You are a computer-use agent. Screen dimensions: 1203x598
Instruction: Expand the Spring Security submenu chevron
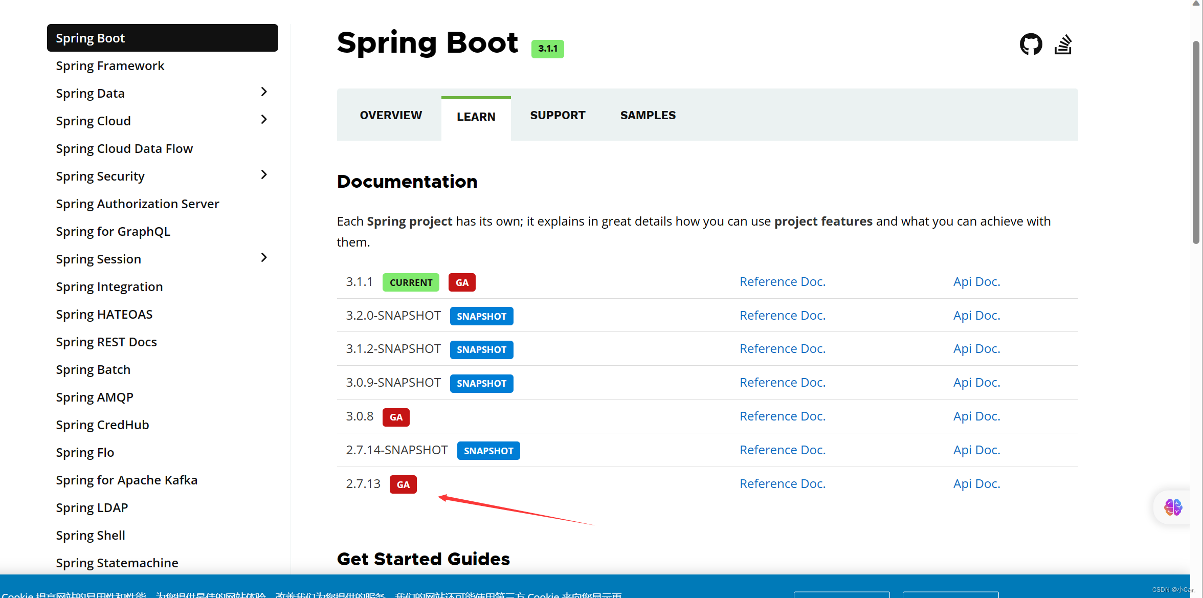(264, 175)
